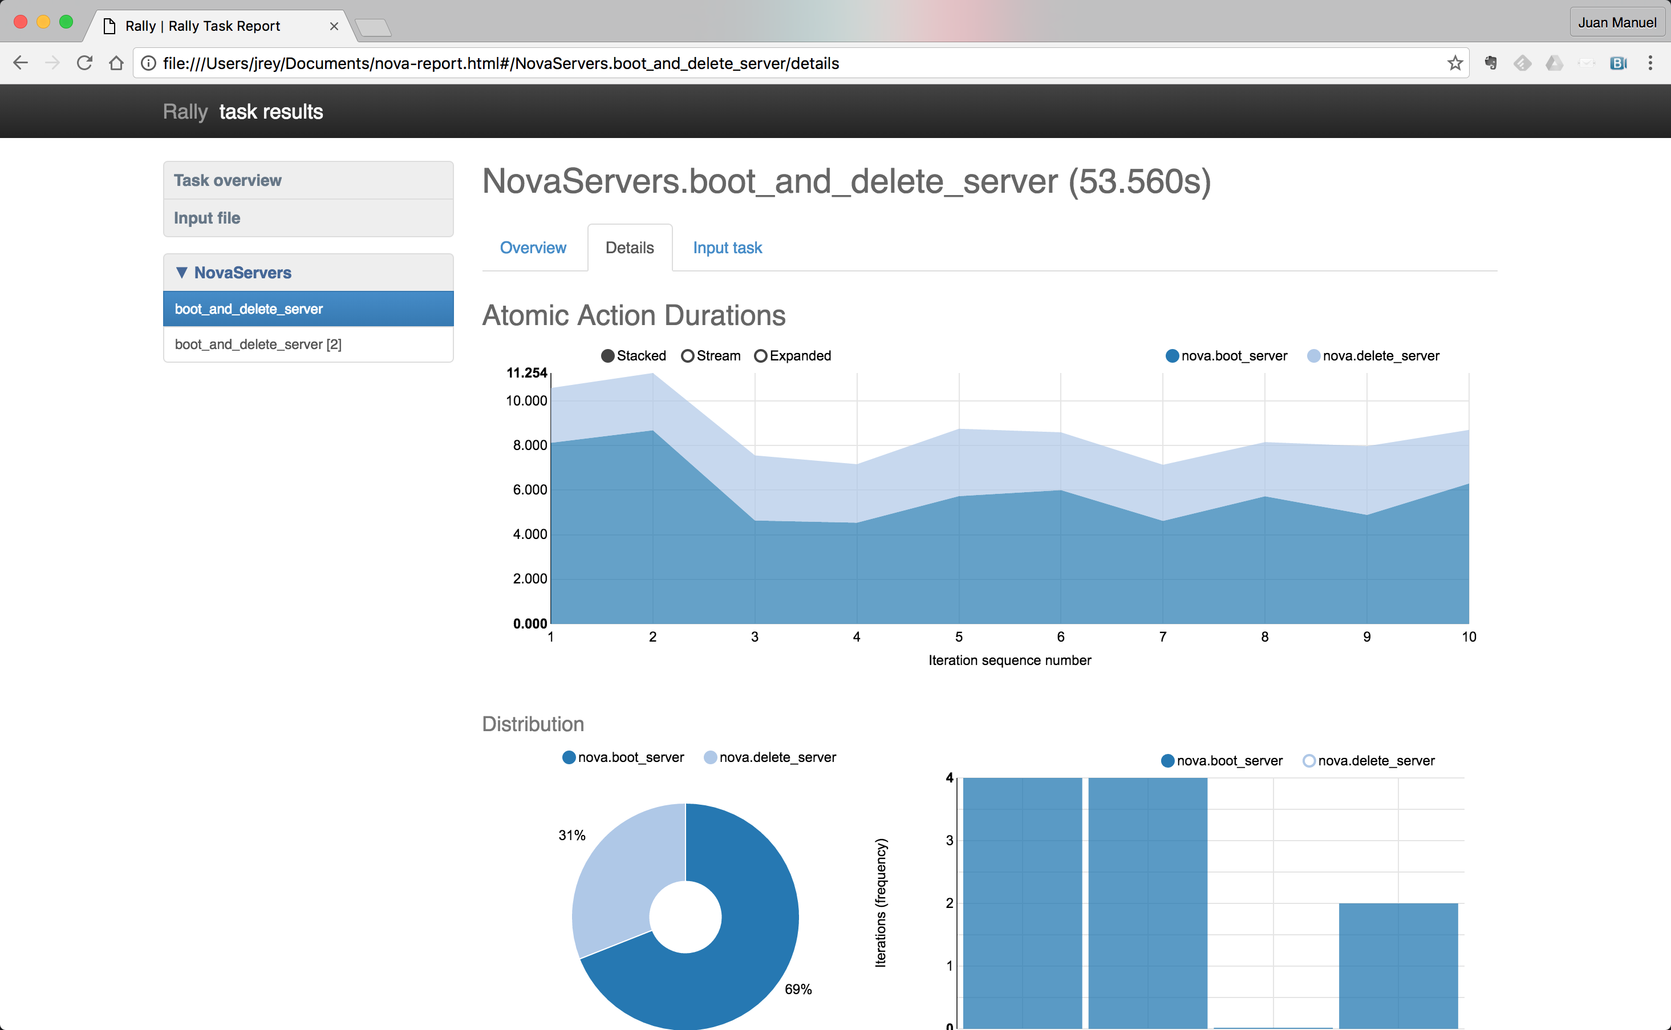Open the Chrome three-dot menu
The image size is (1671, 1030).
pyautogui.click(x=1650, y=63)
